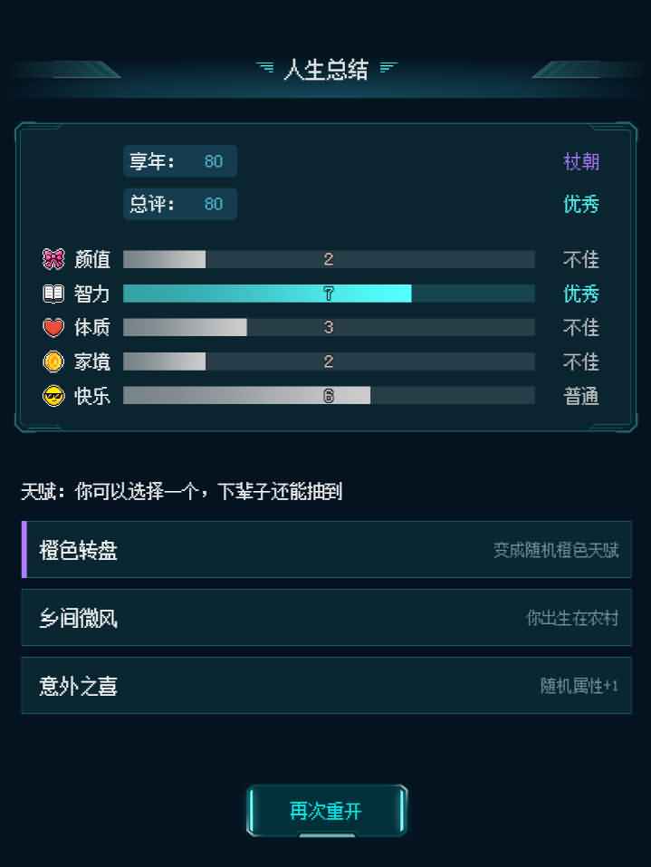This screenshot has width=651, height=867.
Task: Click the 家境 bar showing 2
Action: point(329,361)
